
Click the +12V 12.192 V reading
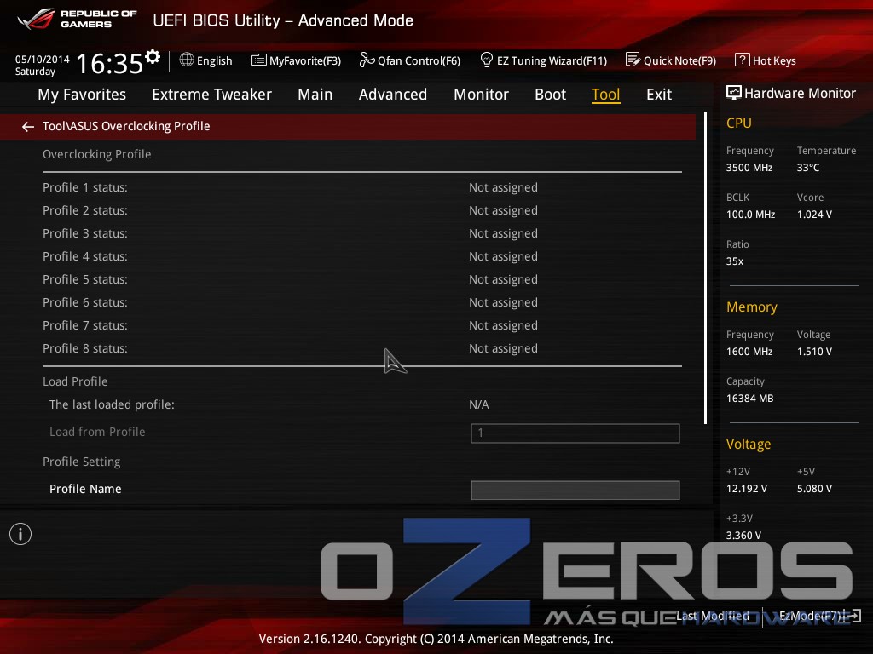pos(747,488)
